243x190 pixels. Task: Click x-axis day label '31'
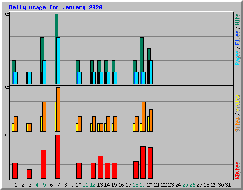coord(228,185)
